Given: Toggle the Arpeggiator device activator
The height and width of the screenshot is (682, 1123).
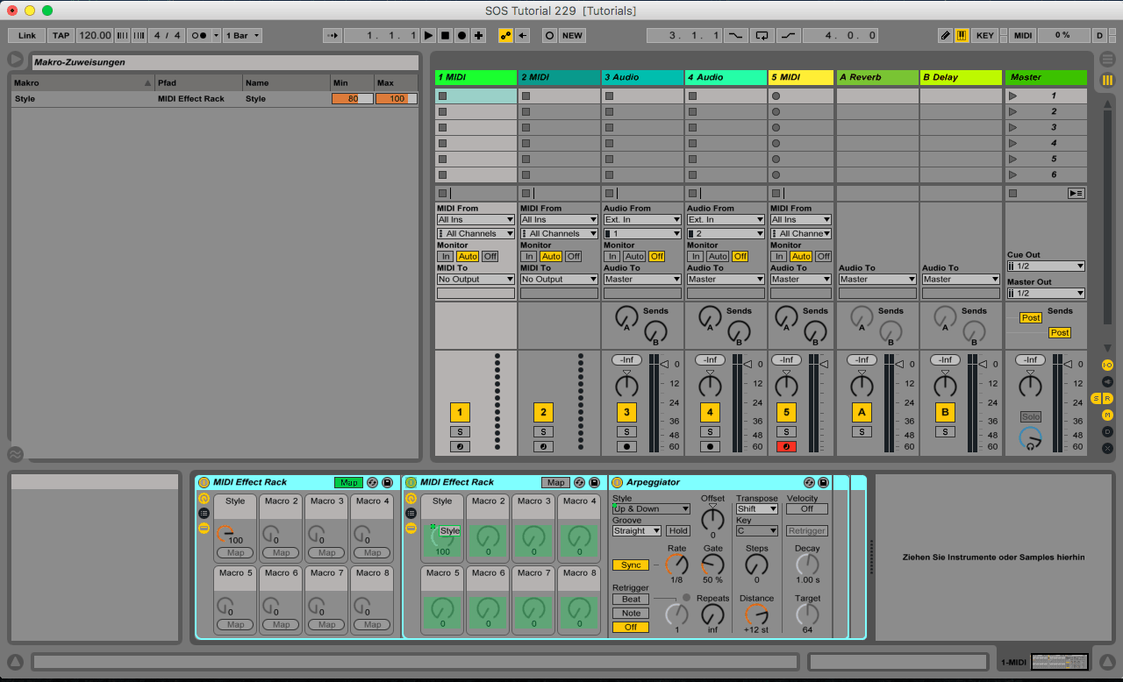Looking at the screenshot, I should pyautogui.click(x=618, y=483).
